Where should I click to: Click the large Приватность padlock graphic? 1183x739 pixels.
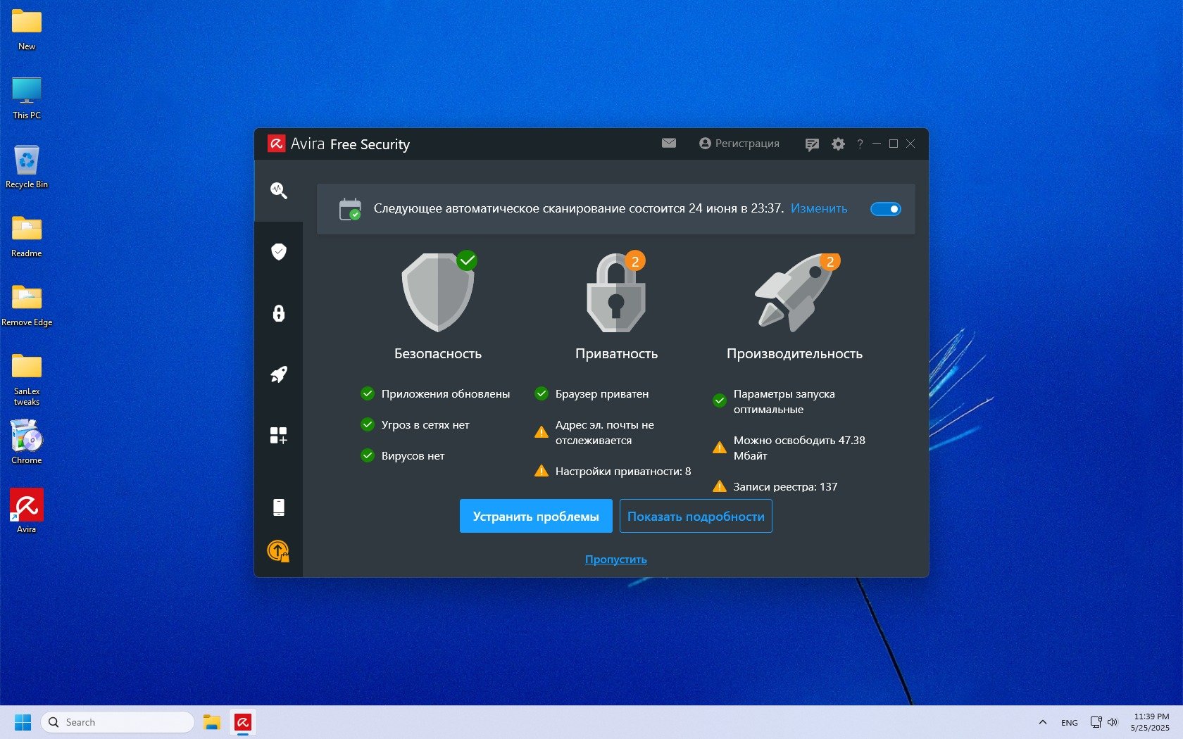(x=616, y=294)
